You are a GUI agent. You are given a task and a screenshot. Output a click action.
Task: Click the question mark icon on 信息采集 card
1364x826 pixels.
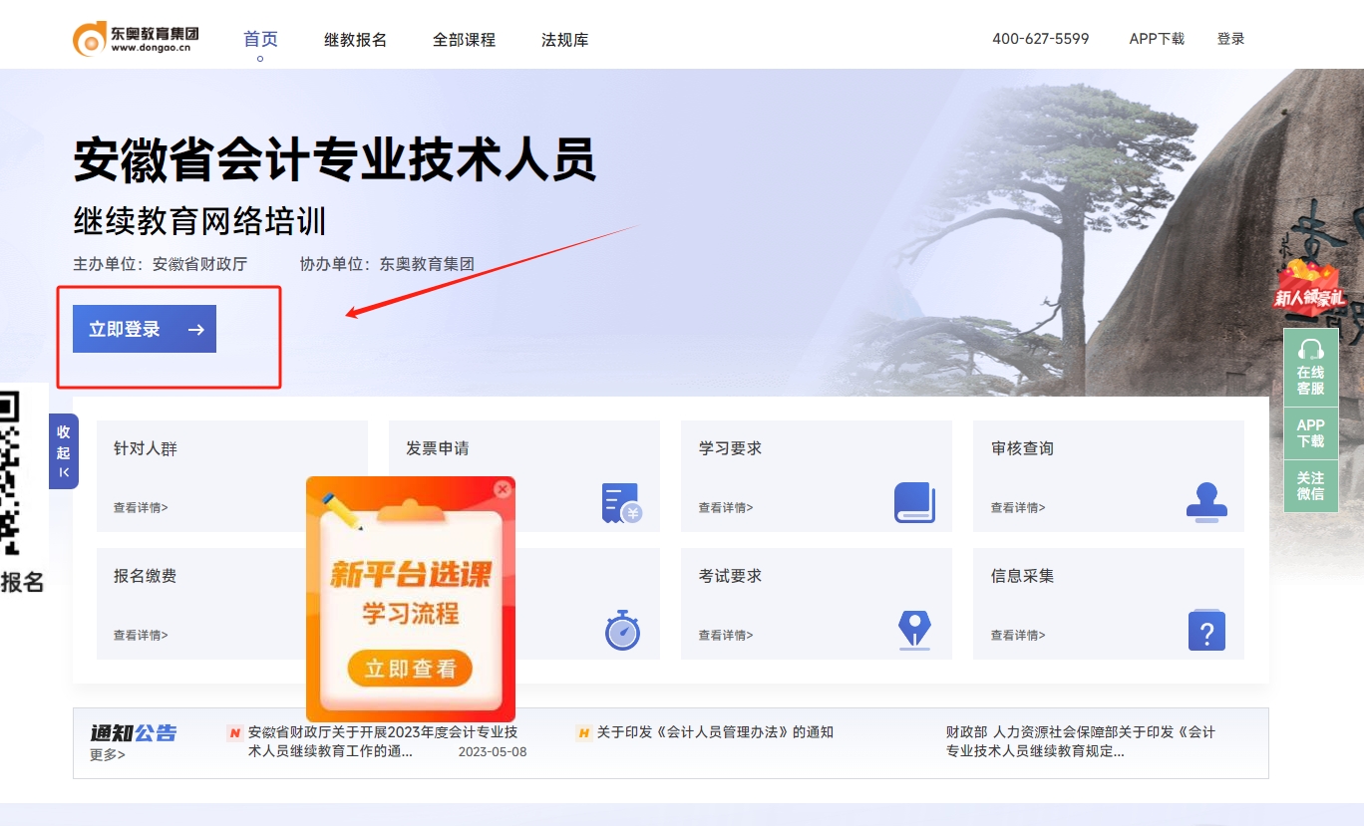[1205, 630]
